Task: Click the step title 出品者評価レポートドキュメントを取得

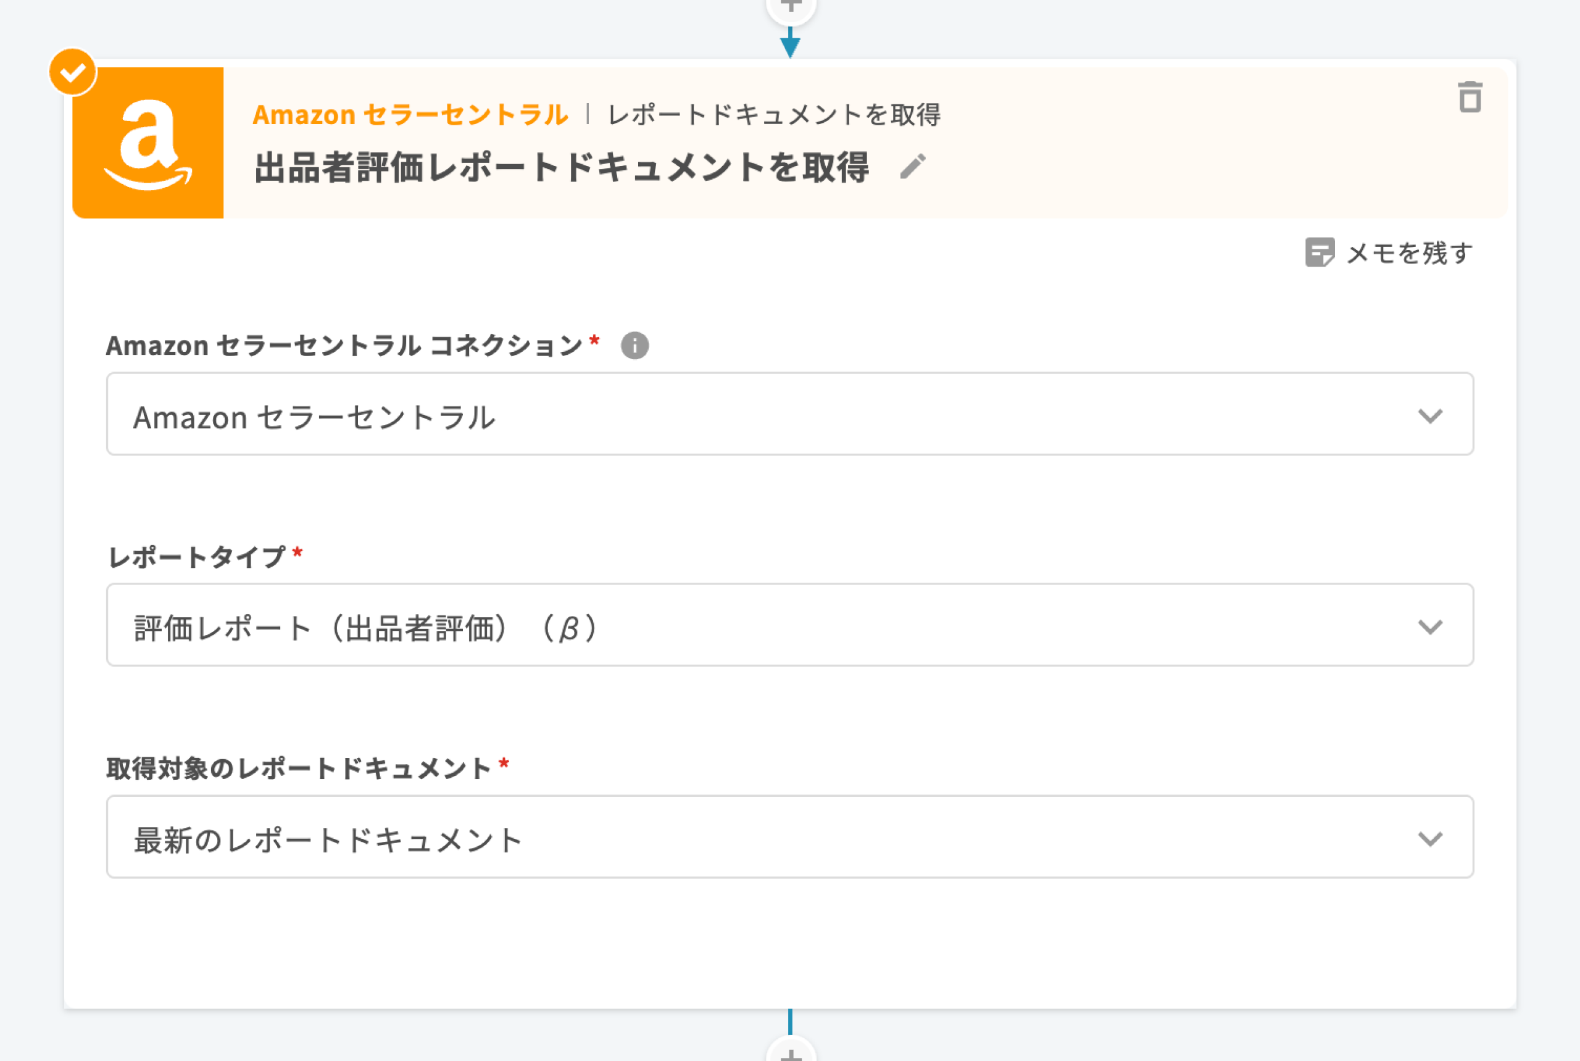Action: pos(561,168)
